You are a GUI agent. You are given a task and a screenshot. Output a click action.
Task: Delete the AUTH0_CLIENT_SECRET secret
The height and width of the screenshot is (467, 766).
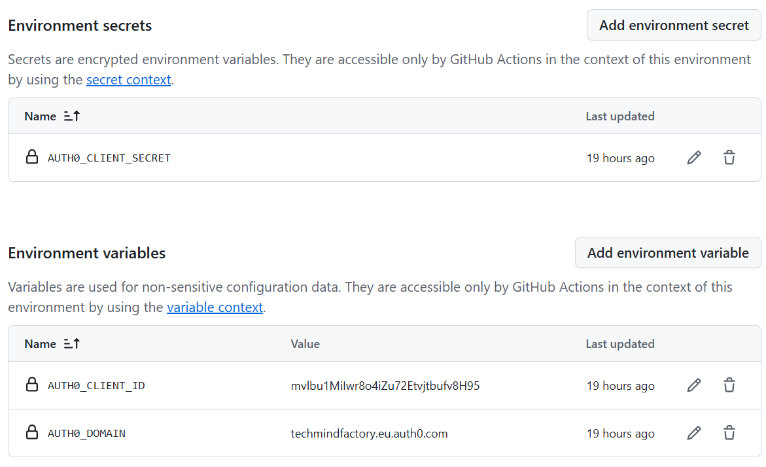(729, 158)
